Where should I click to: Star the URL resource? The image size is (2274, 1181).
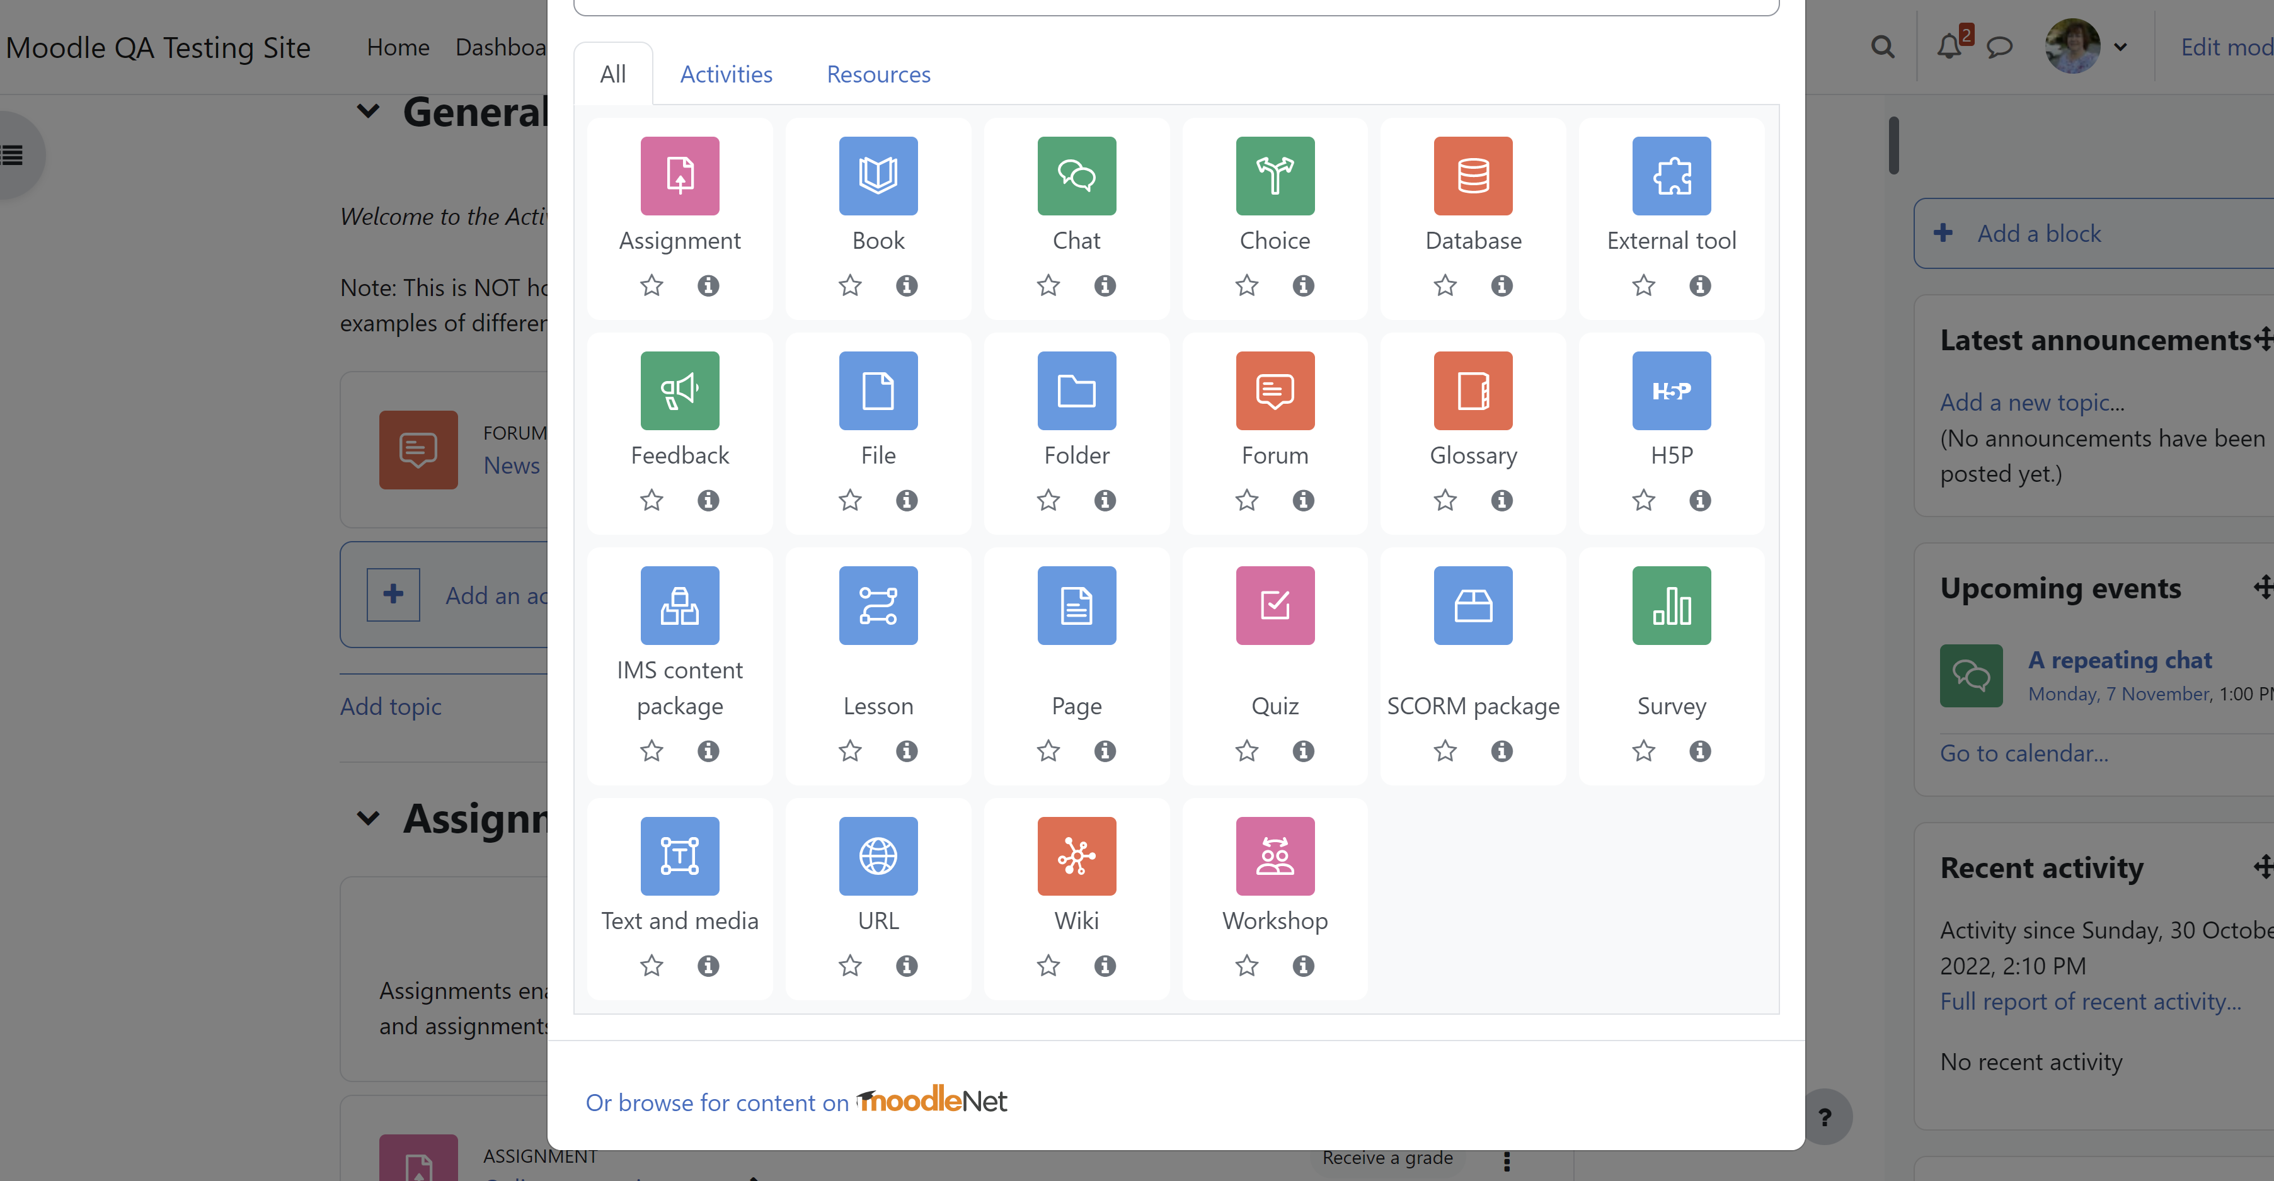[850, 966]
